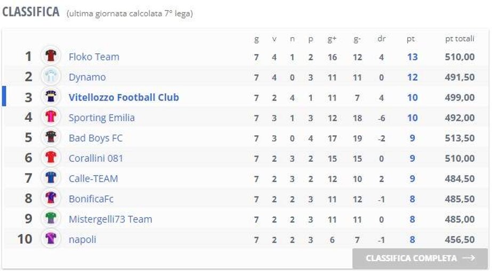Click napoli purple jersey icon
Viewport: 492px width, 272px height.
coord(51,239)
